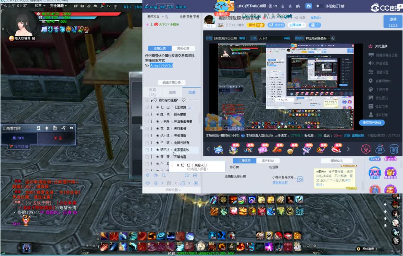Click the microphone icon in voice toolbar
This screenshot has width=403, height=256.
point(156,183)
